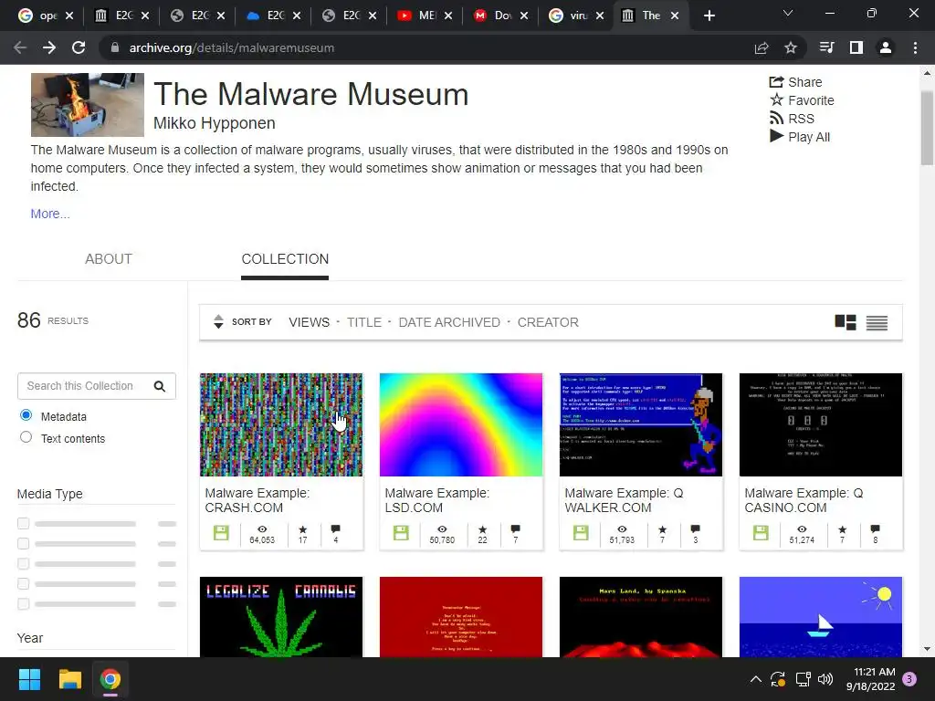Select the Text contents radio button

(x=26, y=437)
